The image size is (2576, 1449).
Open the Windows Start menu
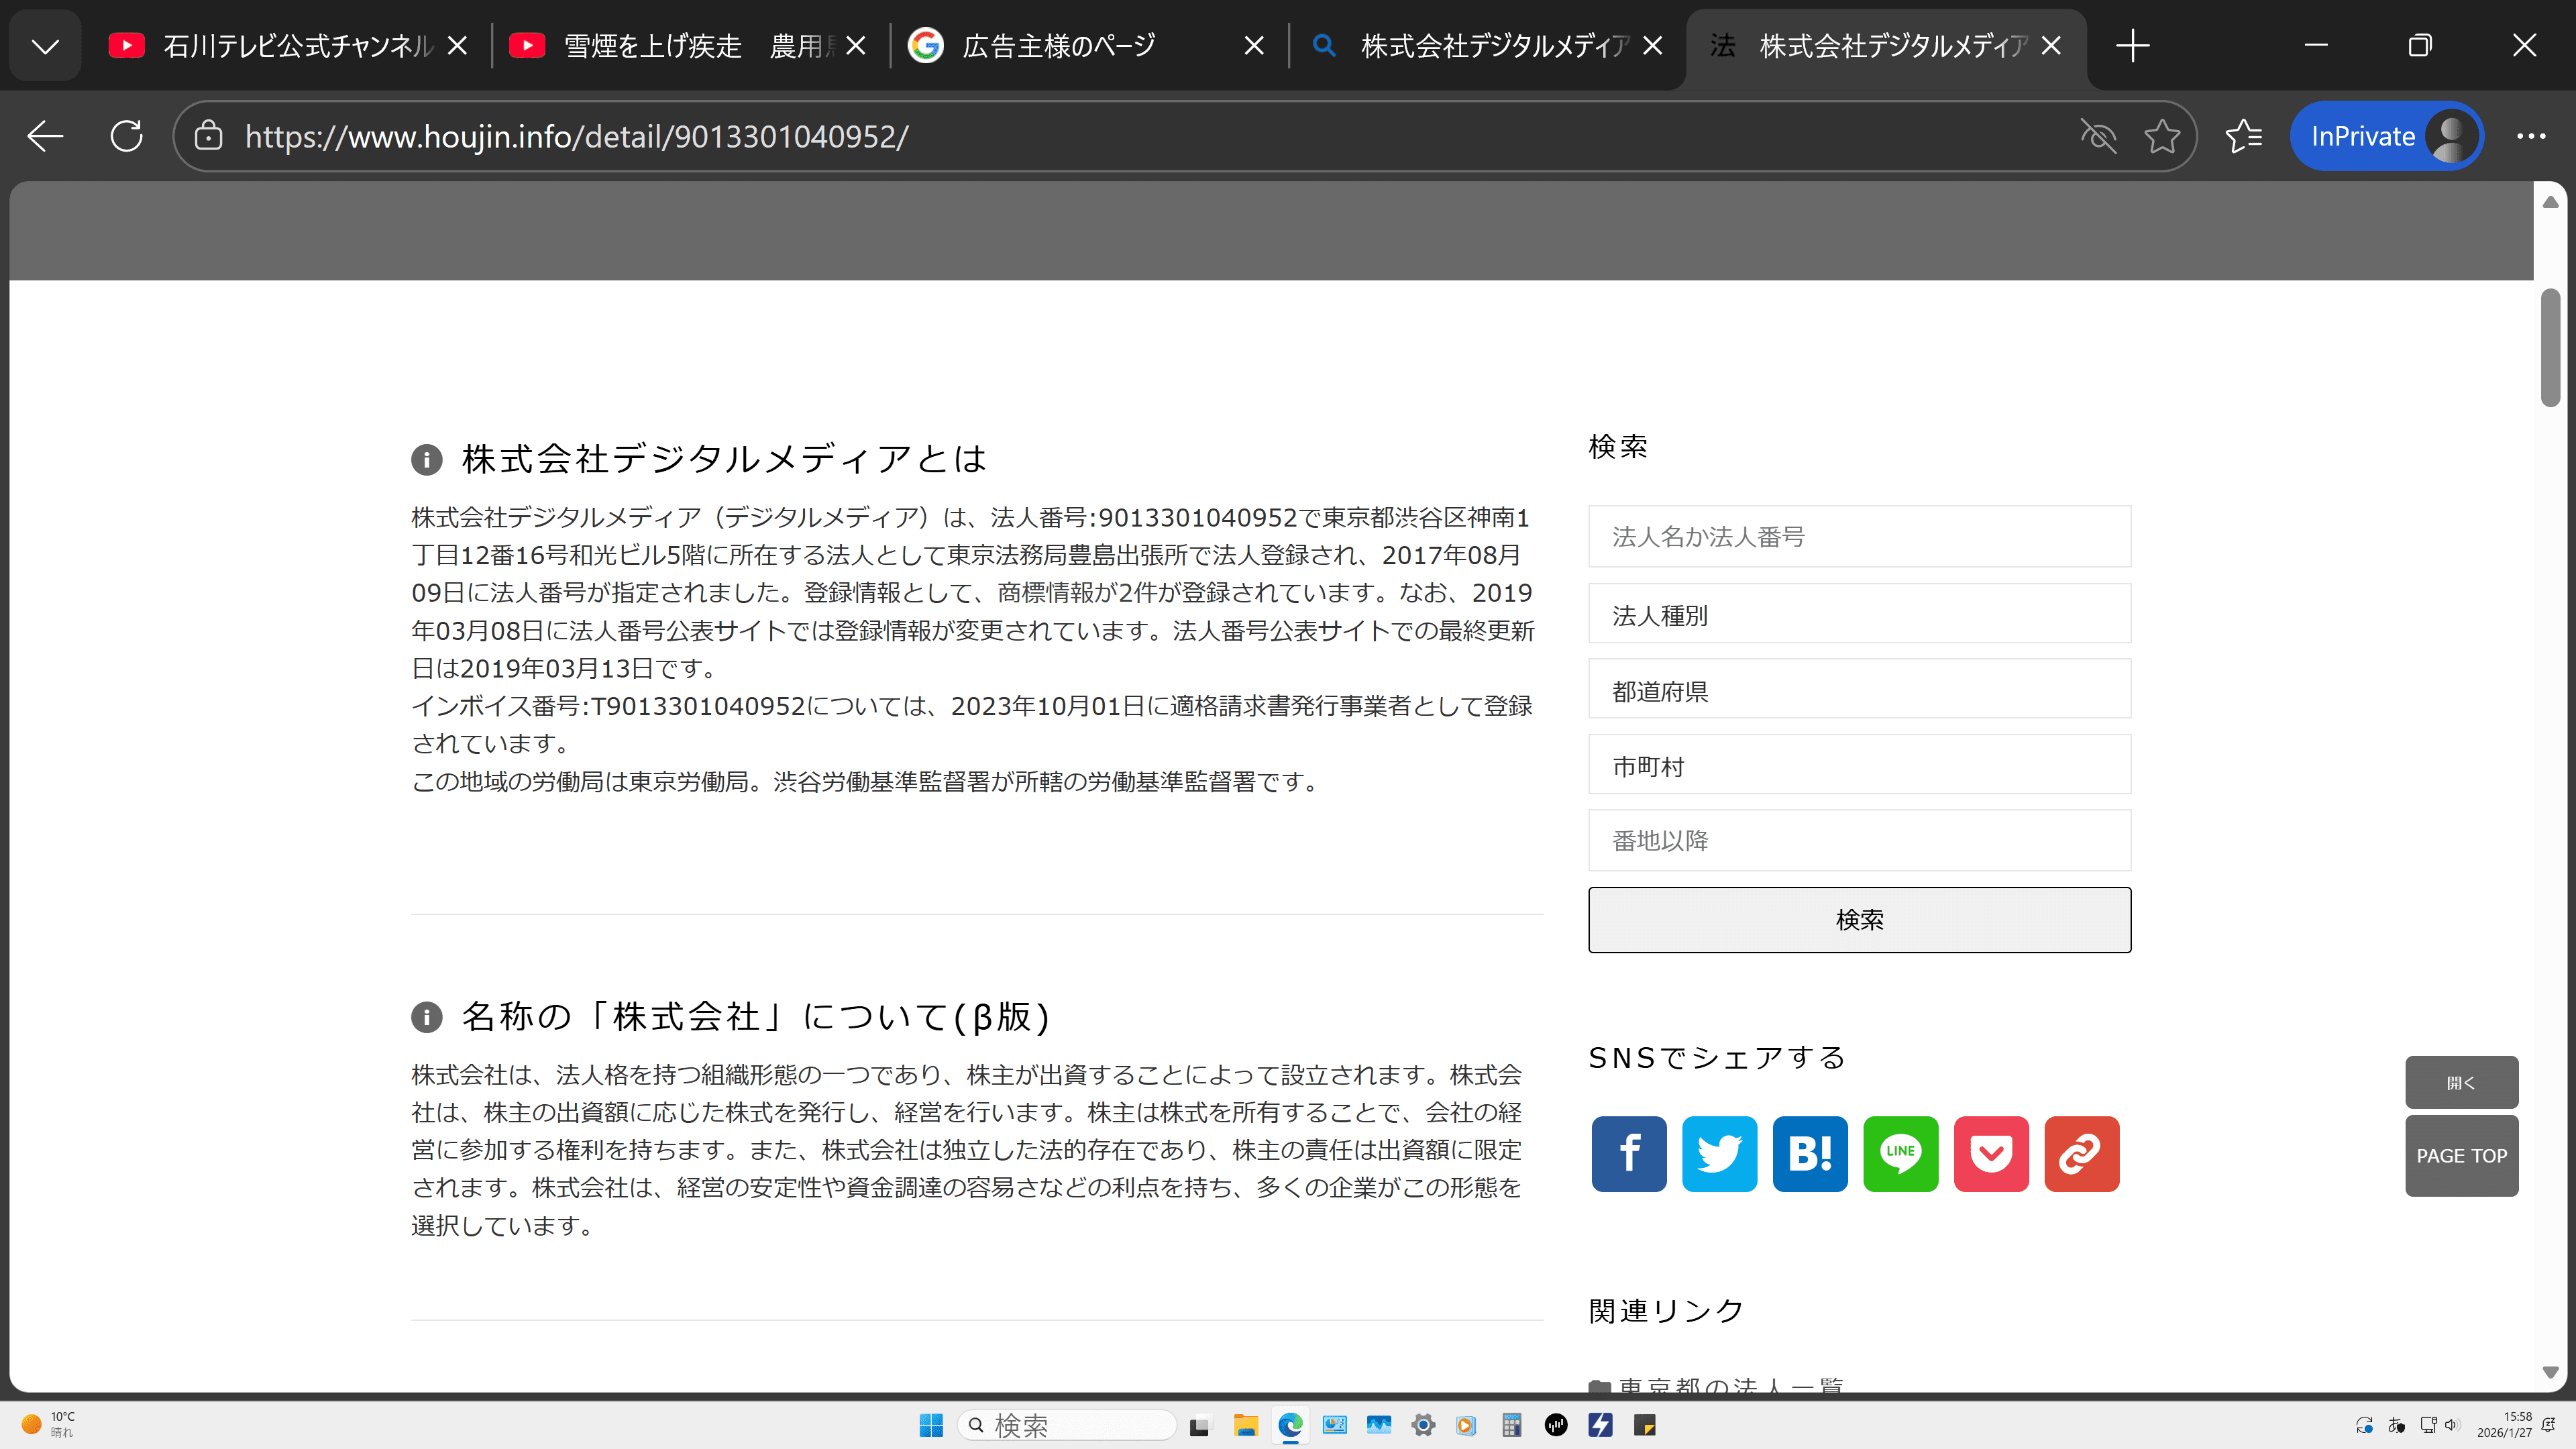931,1425
